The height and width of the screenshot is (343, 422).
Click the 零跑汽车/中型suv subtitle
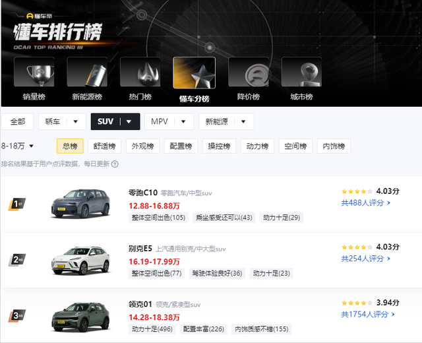point(186,193)
